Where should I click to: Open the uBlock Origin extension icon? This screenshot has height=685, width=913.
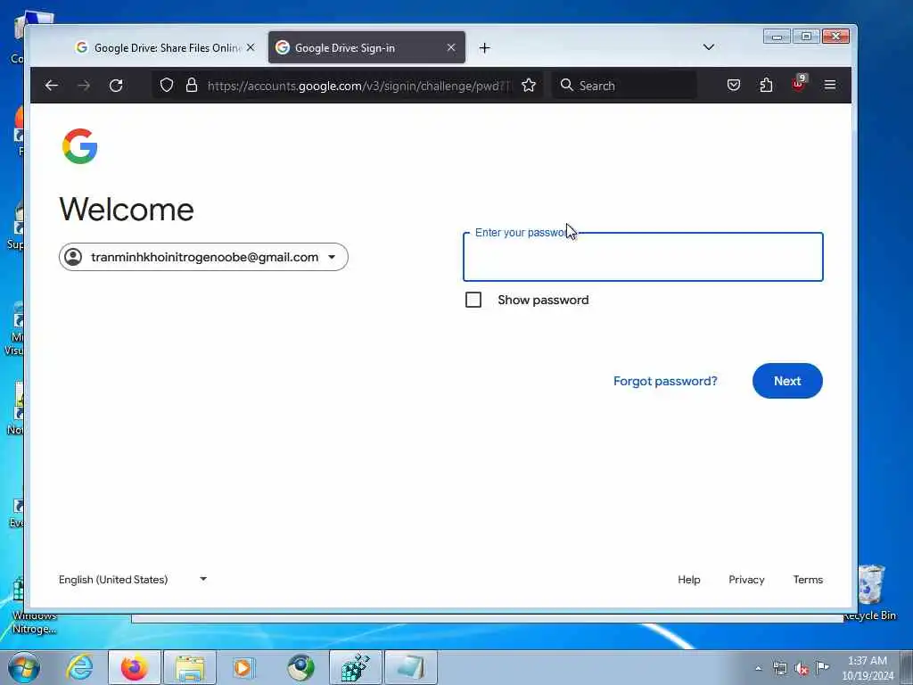(799, 84)
